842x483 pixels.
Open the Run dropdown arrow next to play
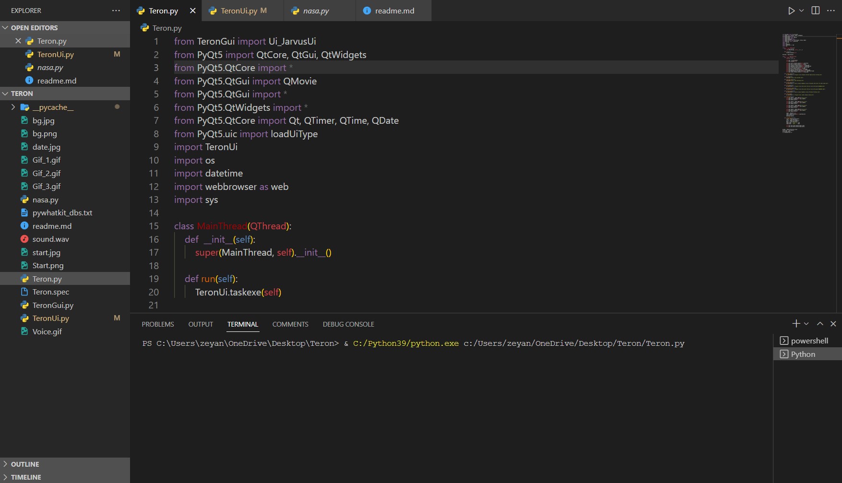pos(801,11)
